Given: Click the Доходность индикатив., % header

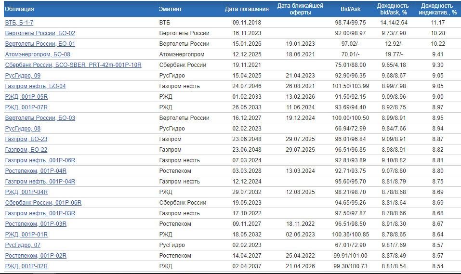Looking at the screenshot, I should point(438,9).
